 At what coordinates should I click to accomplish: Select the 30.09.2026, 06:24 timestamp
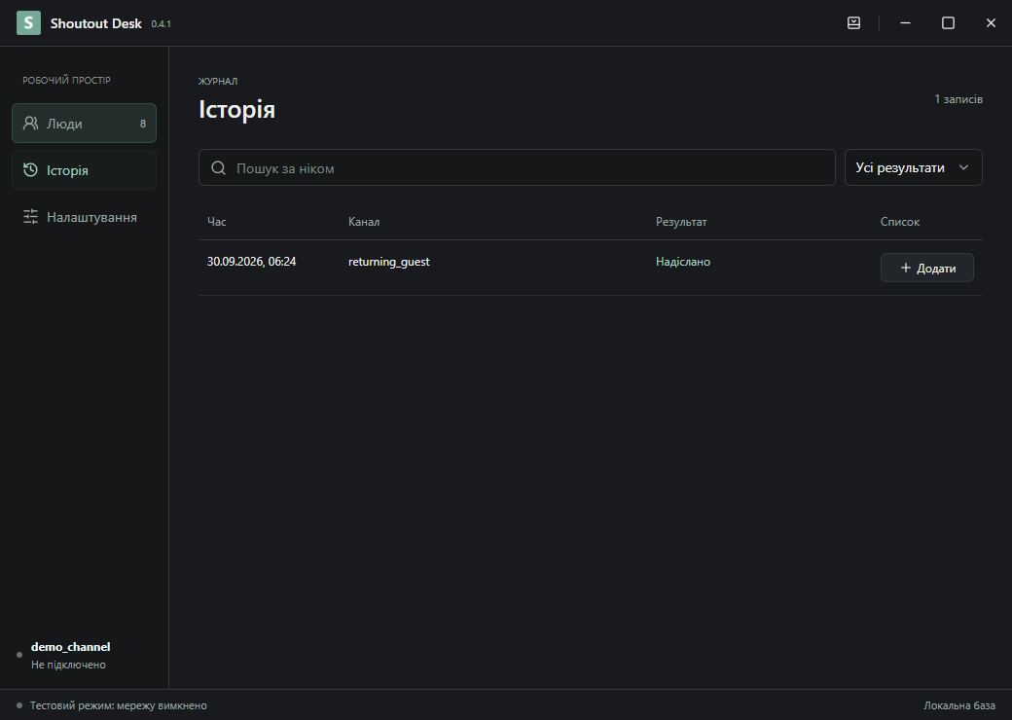coord(252,262)
